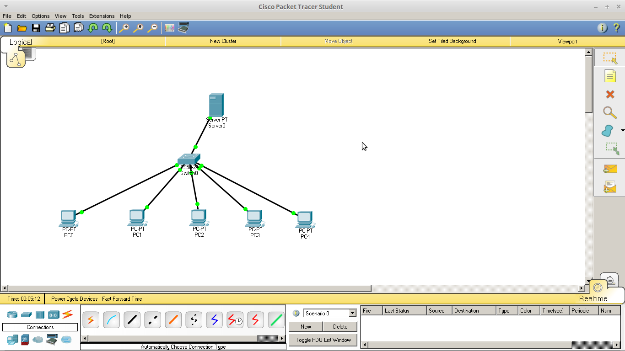Select the Connections lightning category

(68, 314)
